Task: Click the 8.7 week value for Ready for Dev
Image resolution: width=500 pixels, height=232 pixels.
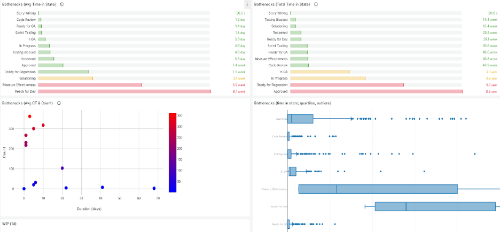Action: point(238,91)
